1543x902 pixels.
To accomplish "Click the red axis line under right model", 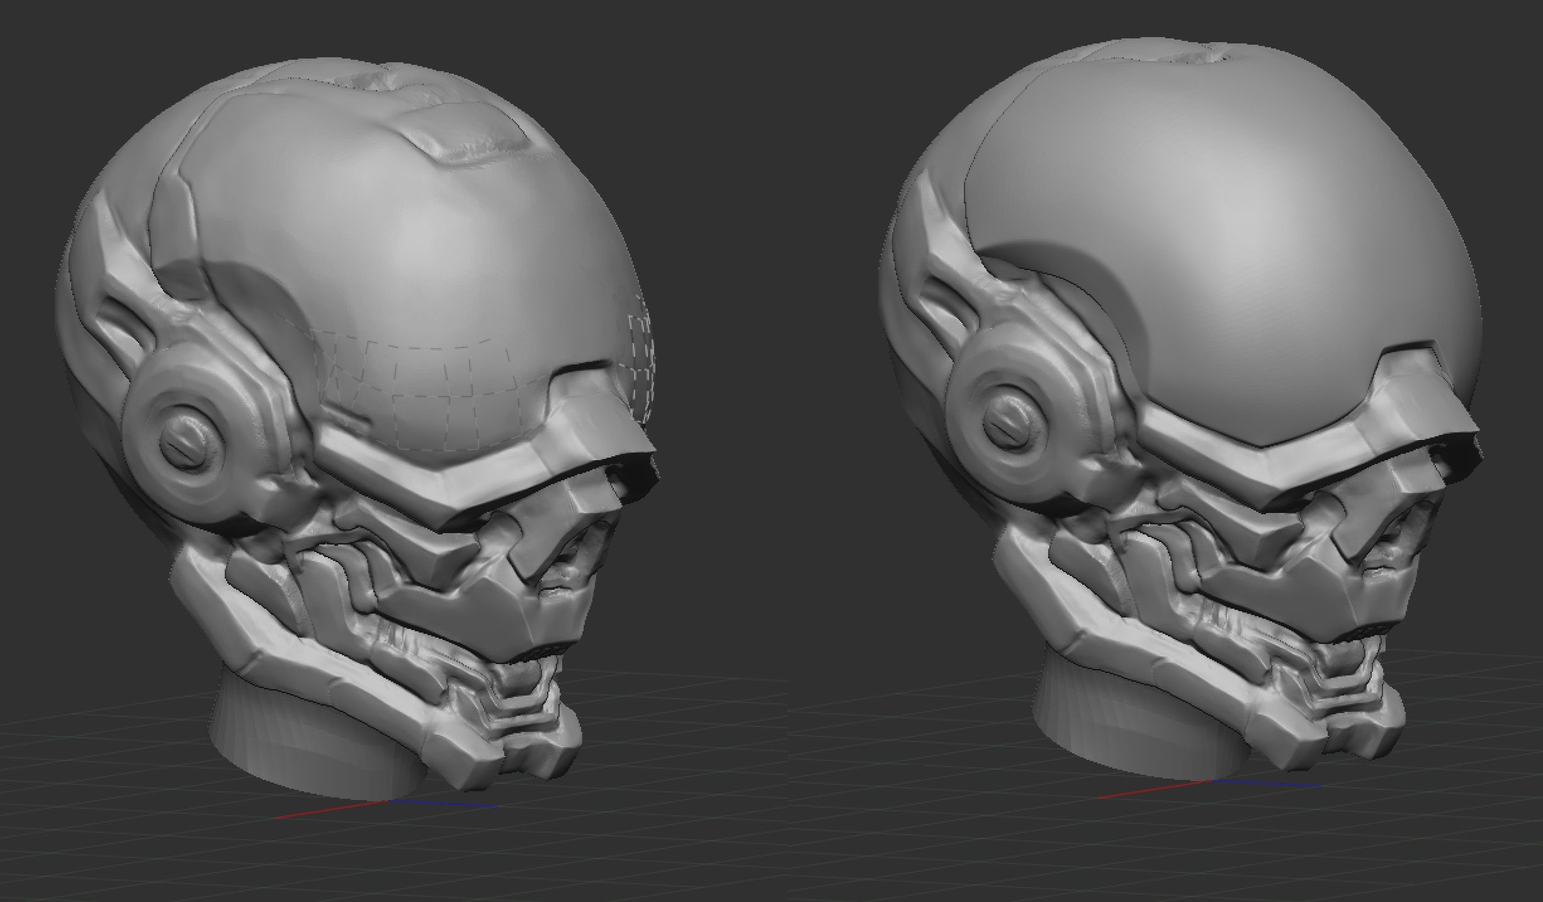I will coord(1152,790).
